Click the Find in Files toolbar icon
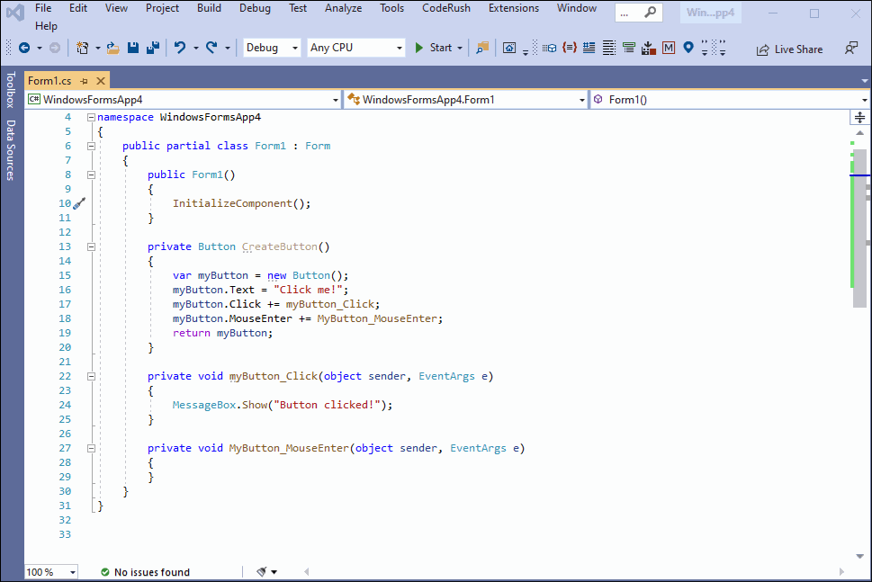 483,48
